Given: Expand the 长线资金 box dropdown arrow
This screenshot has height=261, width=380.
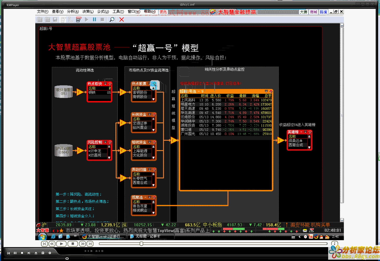Looking at the screenshot, I should tap(150, 114).
